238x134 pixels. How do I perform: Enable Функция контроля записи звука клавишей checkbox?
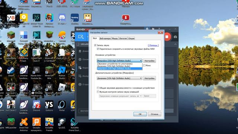click(x=98, y=92)
